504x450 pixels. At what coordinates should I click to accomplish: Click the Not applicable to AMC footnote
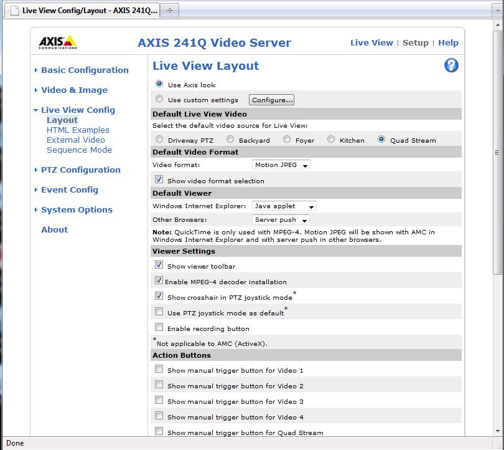(210, 343)
